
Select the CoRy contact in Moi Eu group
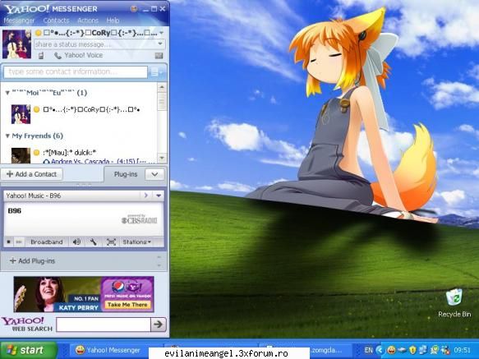point(91,110)
